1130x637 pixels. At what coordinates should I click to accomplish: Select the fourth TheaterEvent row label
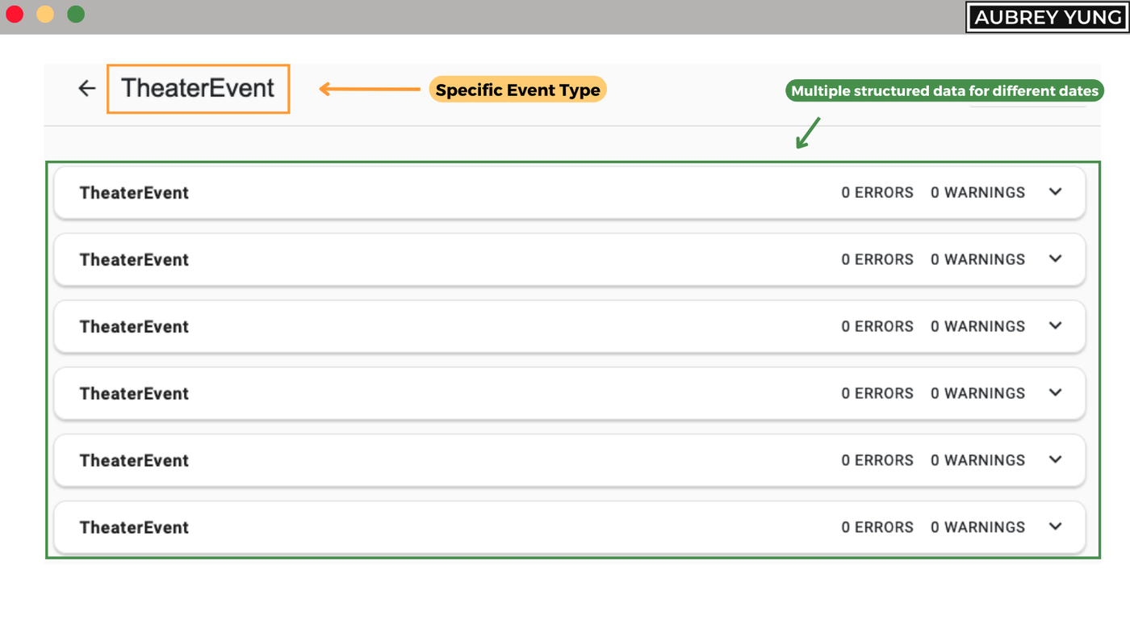(134, 393)
